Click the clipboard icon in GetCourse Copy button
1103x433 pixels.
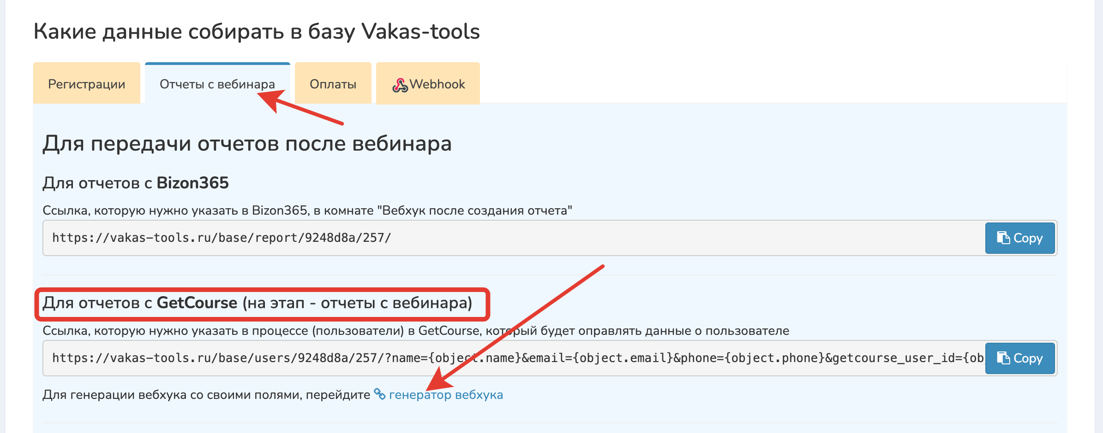(x=1003, y=358)
